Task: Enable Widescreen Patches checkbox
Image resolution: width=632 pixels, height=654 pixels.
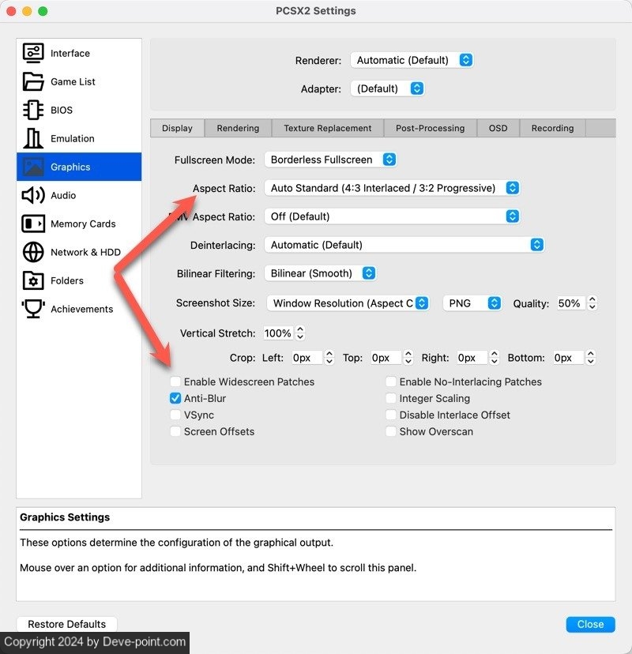Action: pos(175,381)
